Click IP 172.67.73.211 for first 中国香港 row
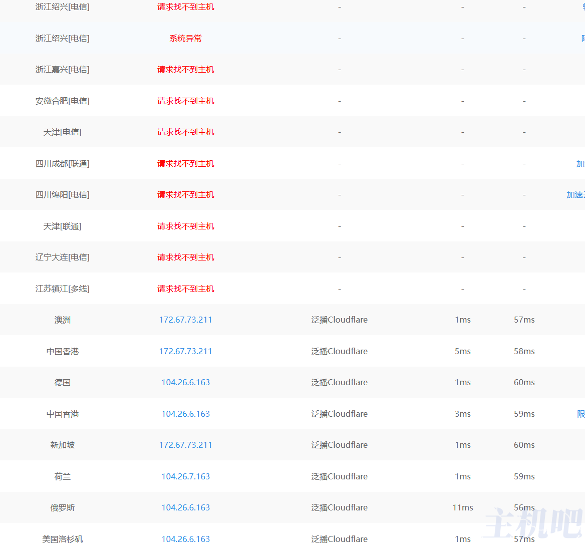585x545 pixels. [x=185, y=351]
